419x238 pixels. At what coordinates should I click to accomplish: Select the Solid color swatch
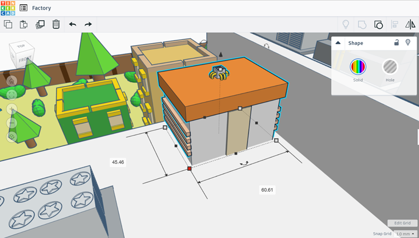click(358, 67)
